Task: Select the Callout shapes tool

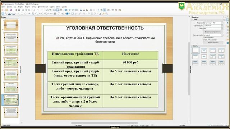Action: click(x=59, y=14)
